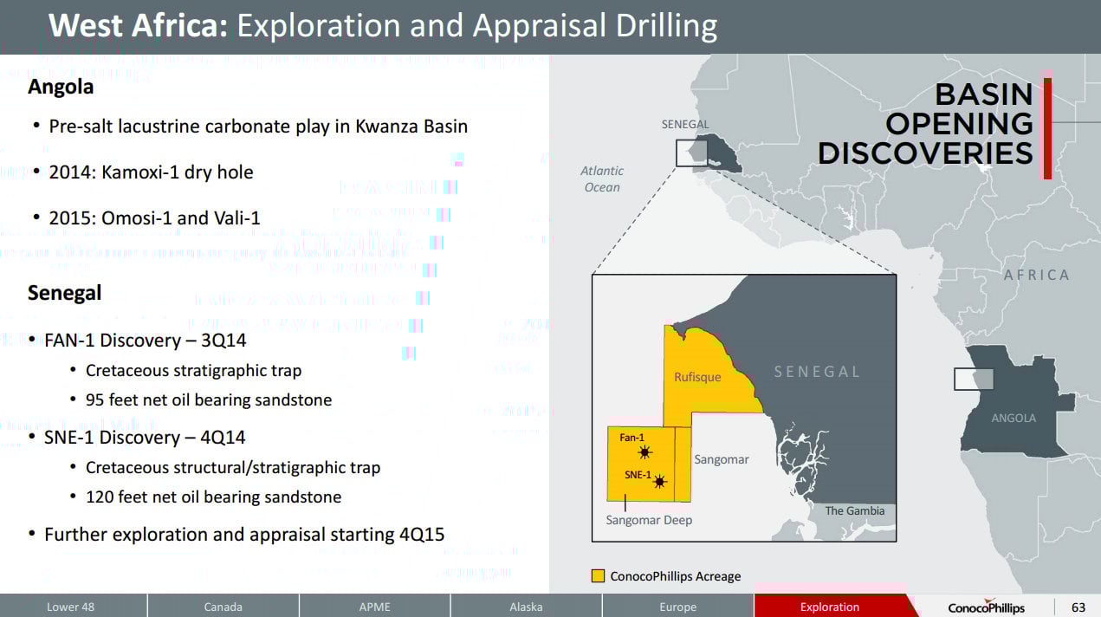Image resolution: width=1101 pixels, height=617 pixels.
Task: Click the Rufisque block on inset map
Action: tap(697, 377)
